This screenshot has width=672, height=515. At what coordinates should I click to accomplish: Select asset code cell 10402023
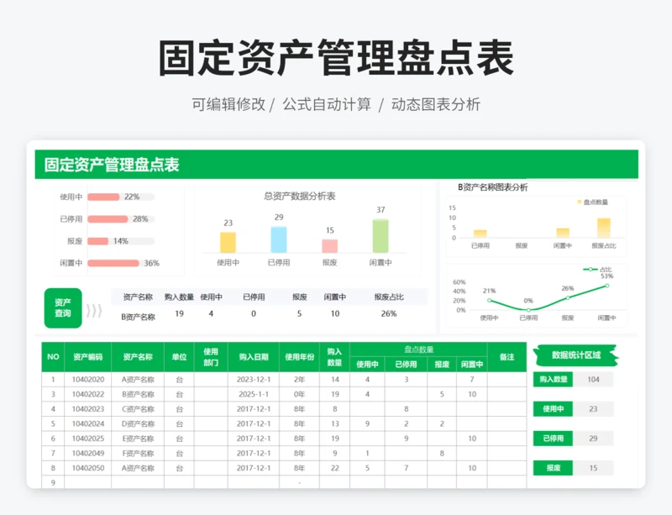[88, 409]
